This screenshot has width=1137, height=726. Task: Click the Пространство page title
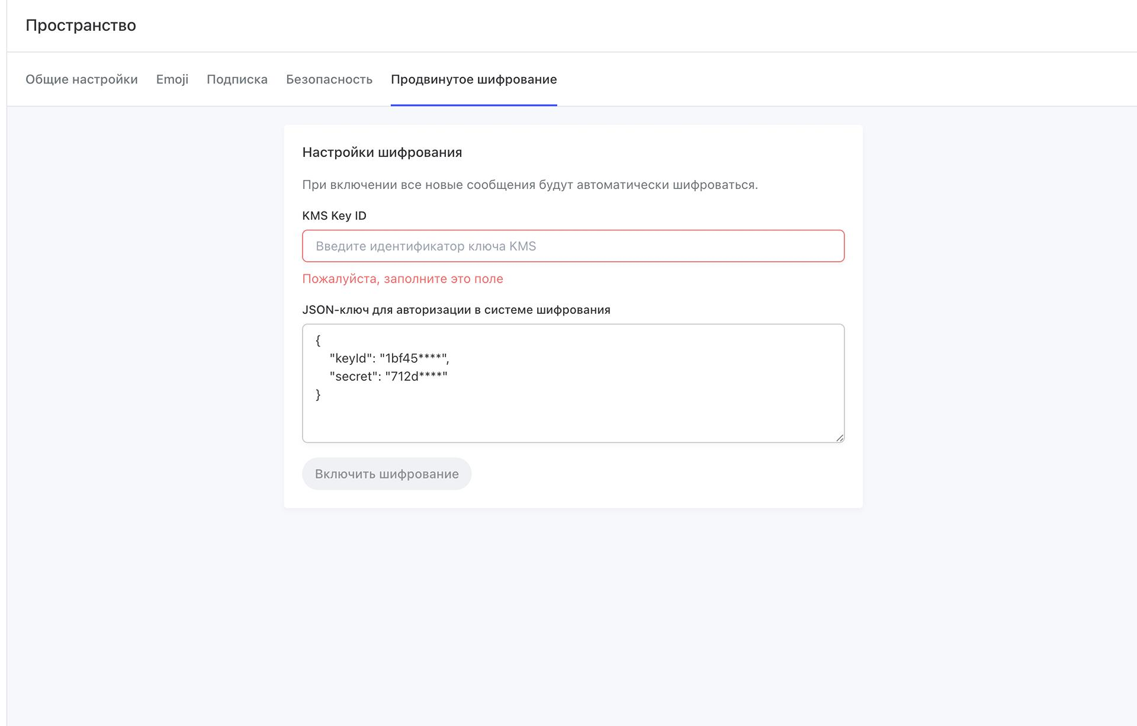pos(81,25)
